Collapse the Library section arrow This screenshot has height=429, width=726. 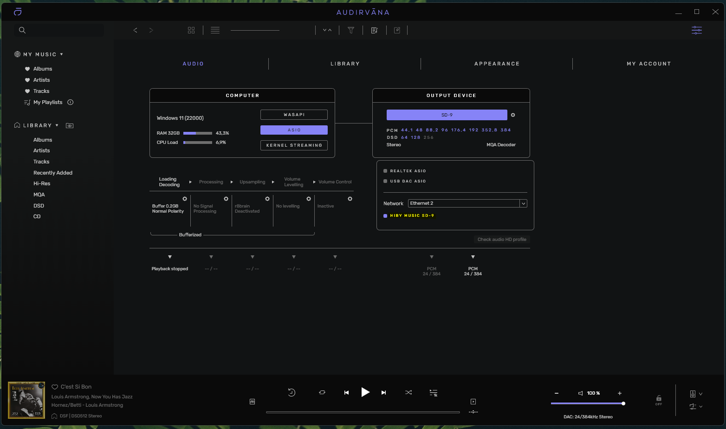point(57,125)
